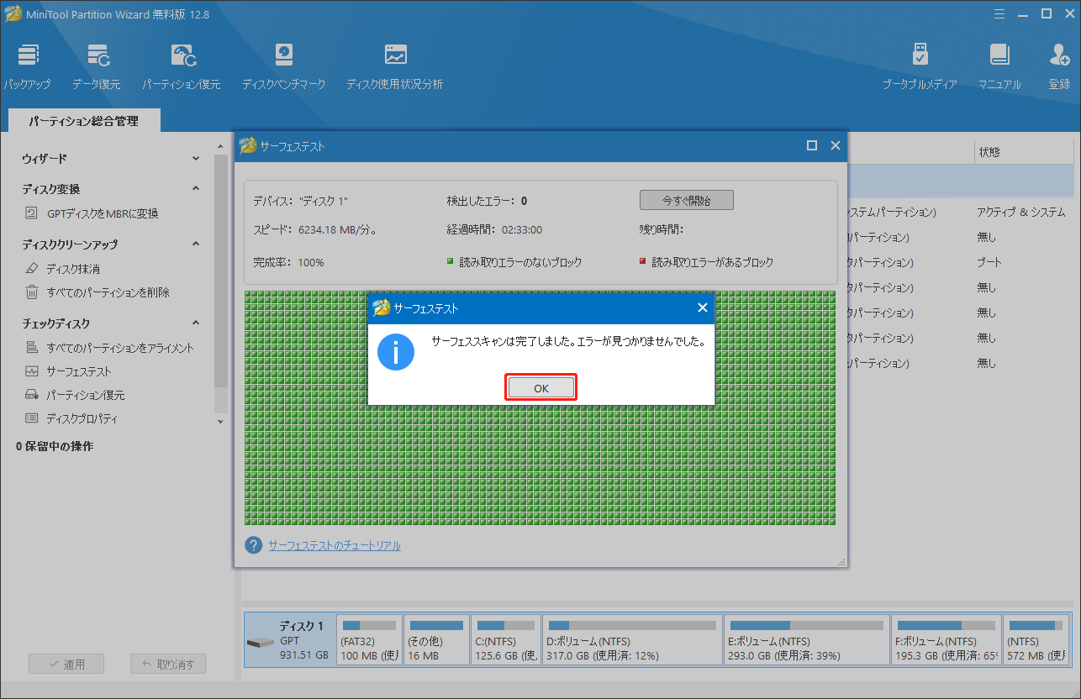Open データ復元 (Data Recovery) tool
The height and width of the screenshot is (699, 1081).
97,67
